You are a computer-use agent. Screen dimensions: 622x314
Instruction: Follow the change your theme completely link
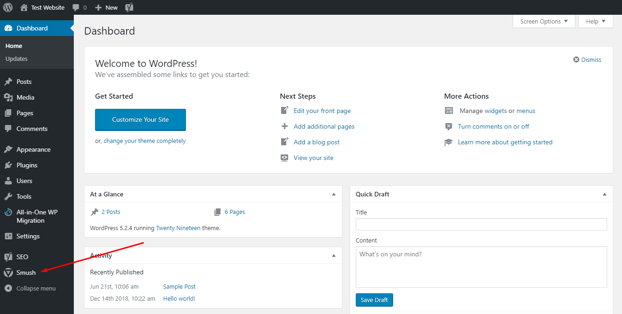(144, 141)
